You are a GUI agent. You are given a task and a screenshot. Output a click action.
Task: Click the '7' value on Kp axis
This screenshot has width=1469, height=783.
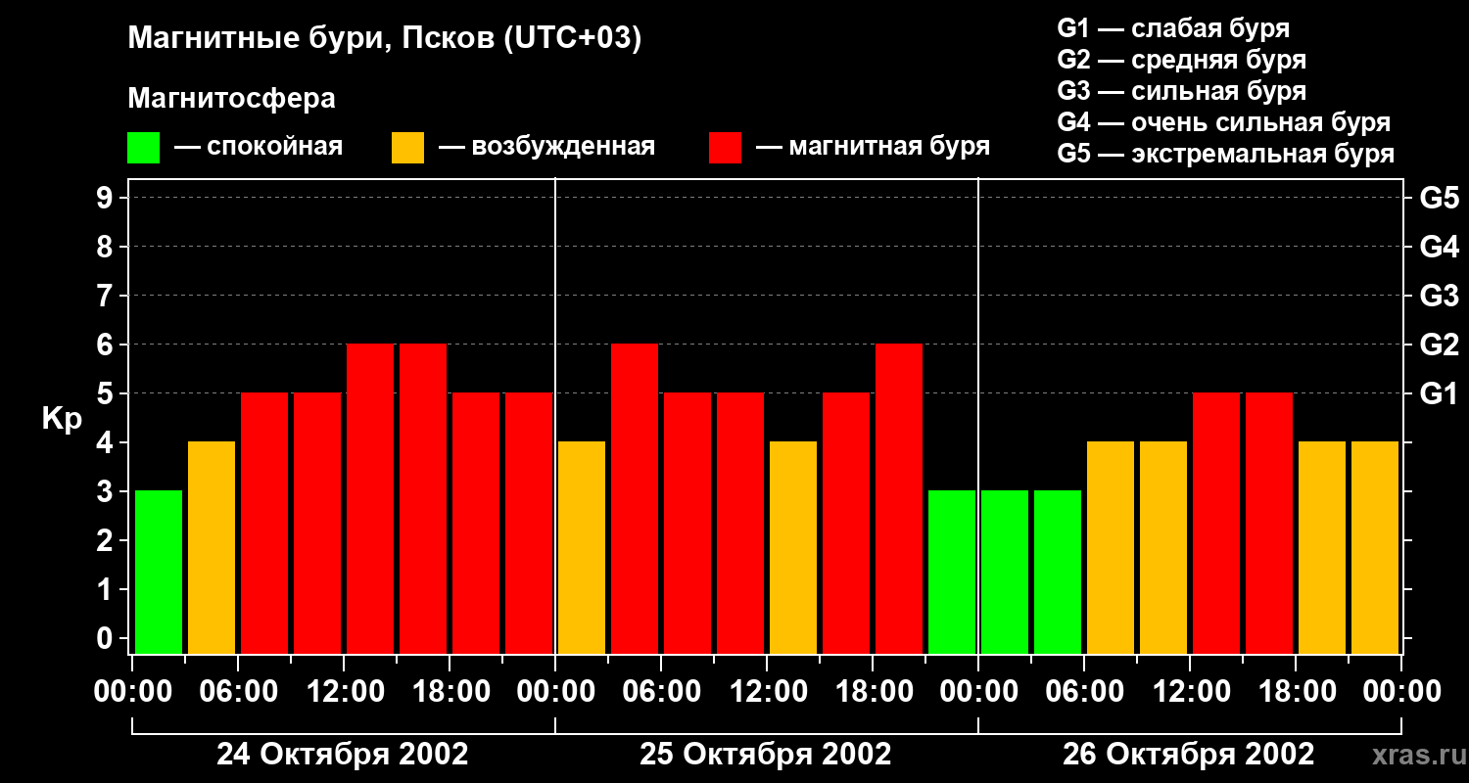[x=107, y=296]
